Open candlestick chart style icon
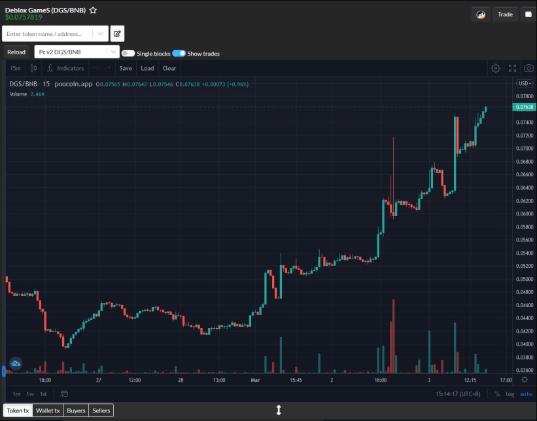Screen dimensions: 537x421 33,68
